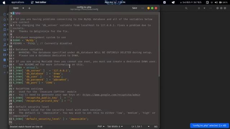Screen dimensions: 230x129
Task: Click the 'recaptcha_private_key' line
Action: coord(42,101)
